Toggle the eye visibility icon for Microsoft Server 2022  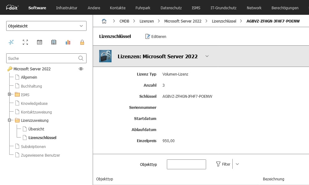coord(81,69)
